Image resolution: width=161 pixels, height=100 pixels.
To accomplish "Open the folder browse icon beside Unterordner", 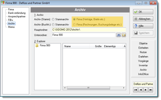I will pyautogui.click(x=124, y=35).
